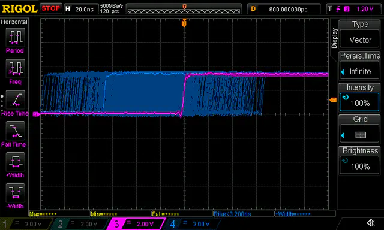Select the Intensity 100% knob control
384x230 pixels.
[x=359, y=97]
